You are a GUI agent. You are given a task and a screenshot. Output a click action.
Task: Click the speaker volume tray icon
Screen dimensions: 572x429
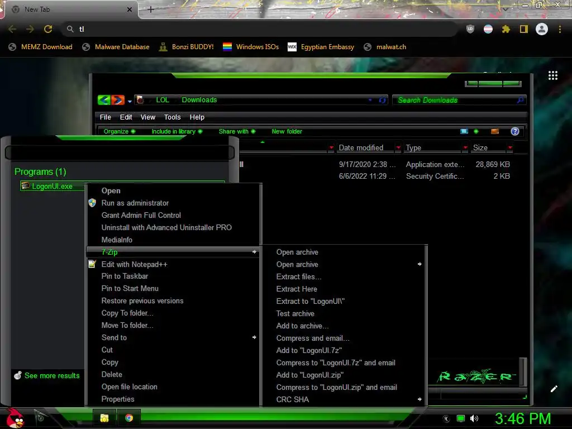click(474, 418)
